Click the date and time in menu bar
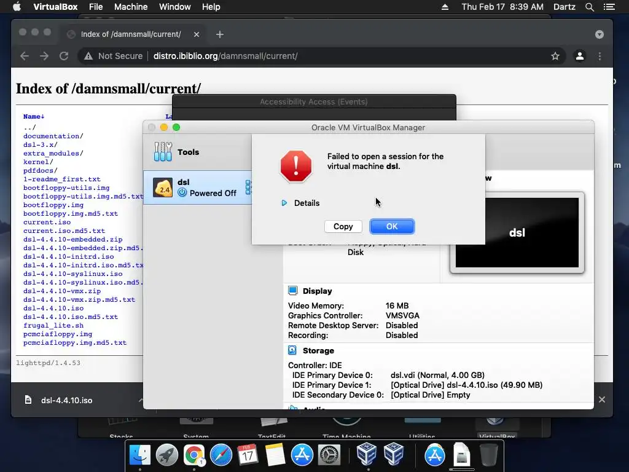 [x=502, y=7]
